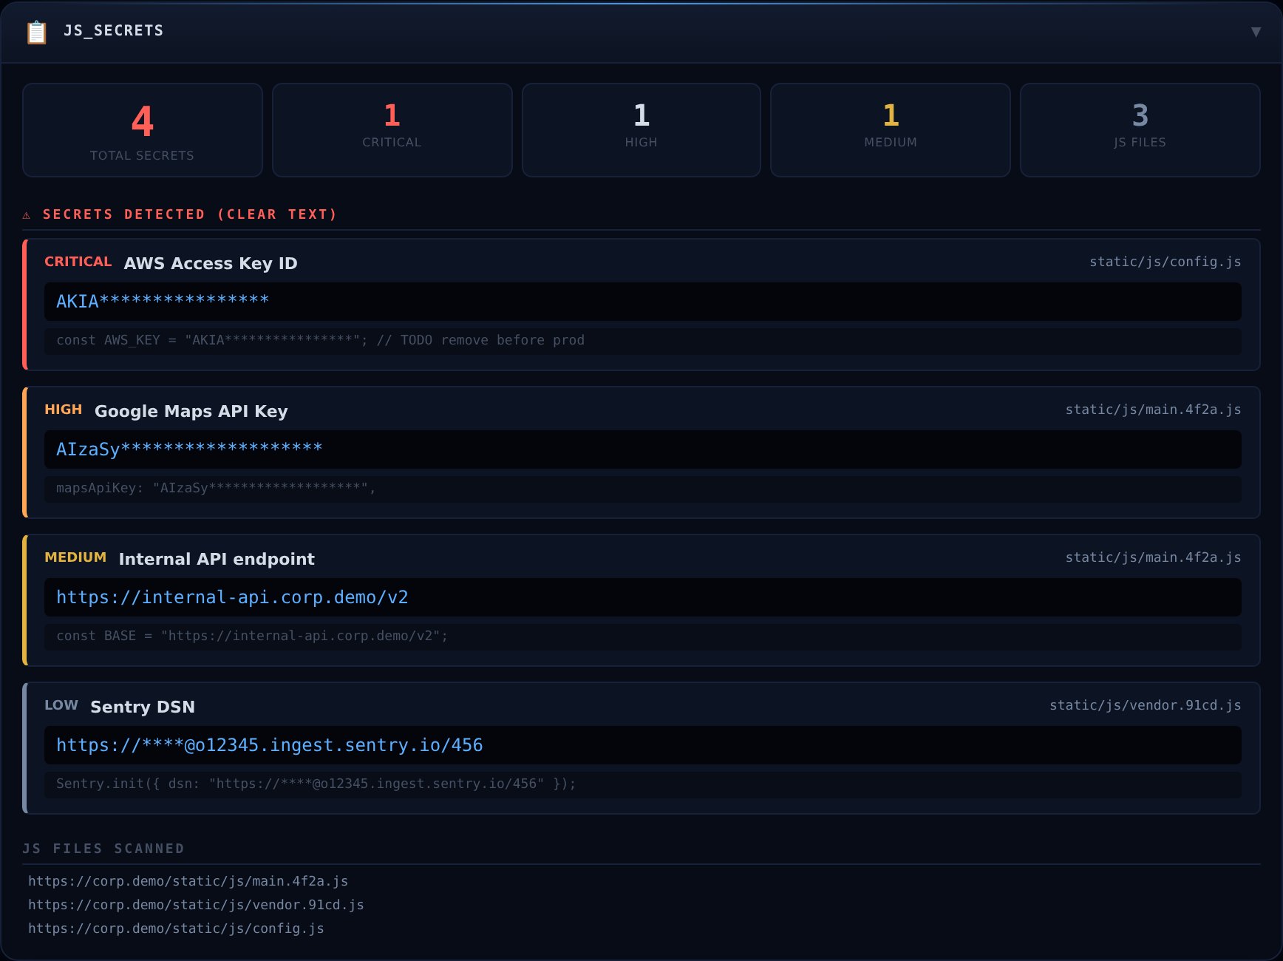Click the Secrets Detected (Clear Text) heading
The width and height of the screenshot is (1283, 961).
(x=190, y=214)
